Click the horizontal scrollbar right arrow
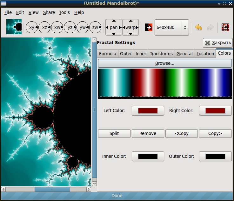This screenshot has width=234, height=201. point(89,189)
